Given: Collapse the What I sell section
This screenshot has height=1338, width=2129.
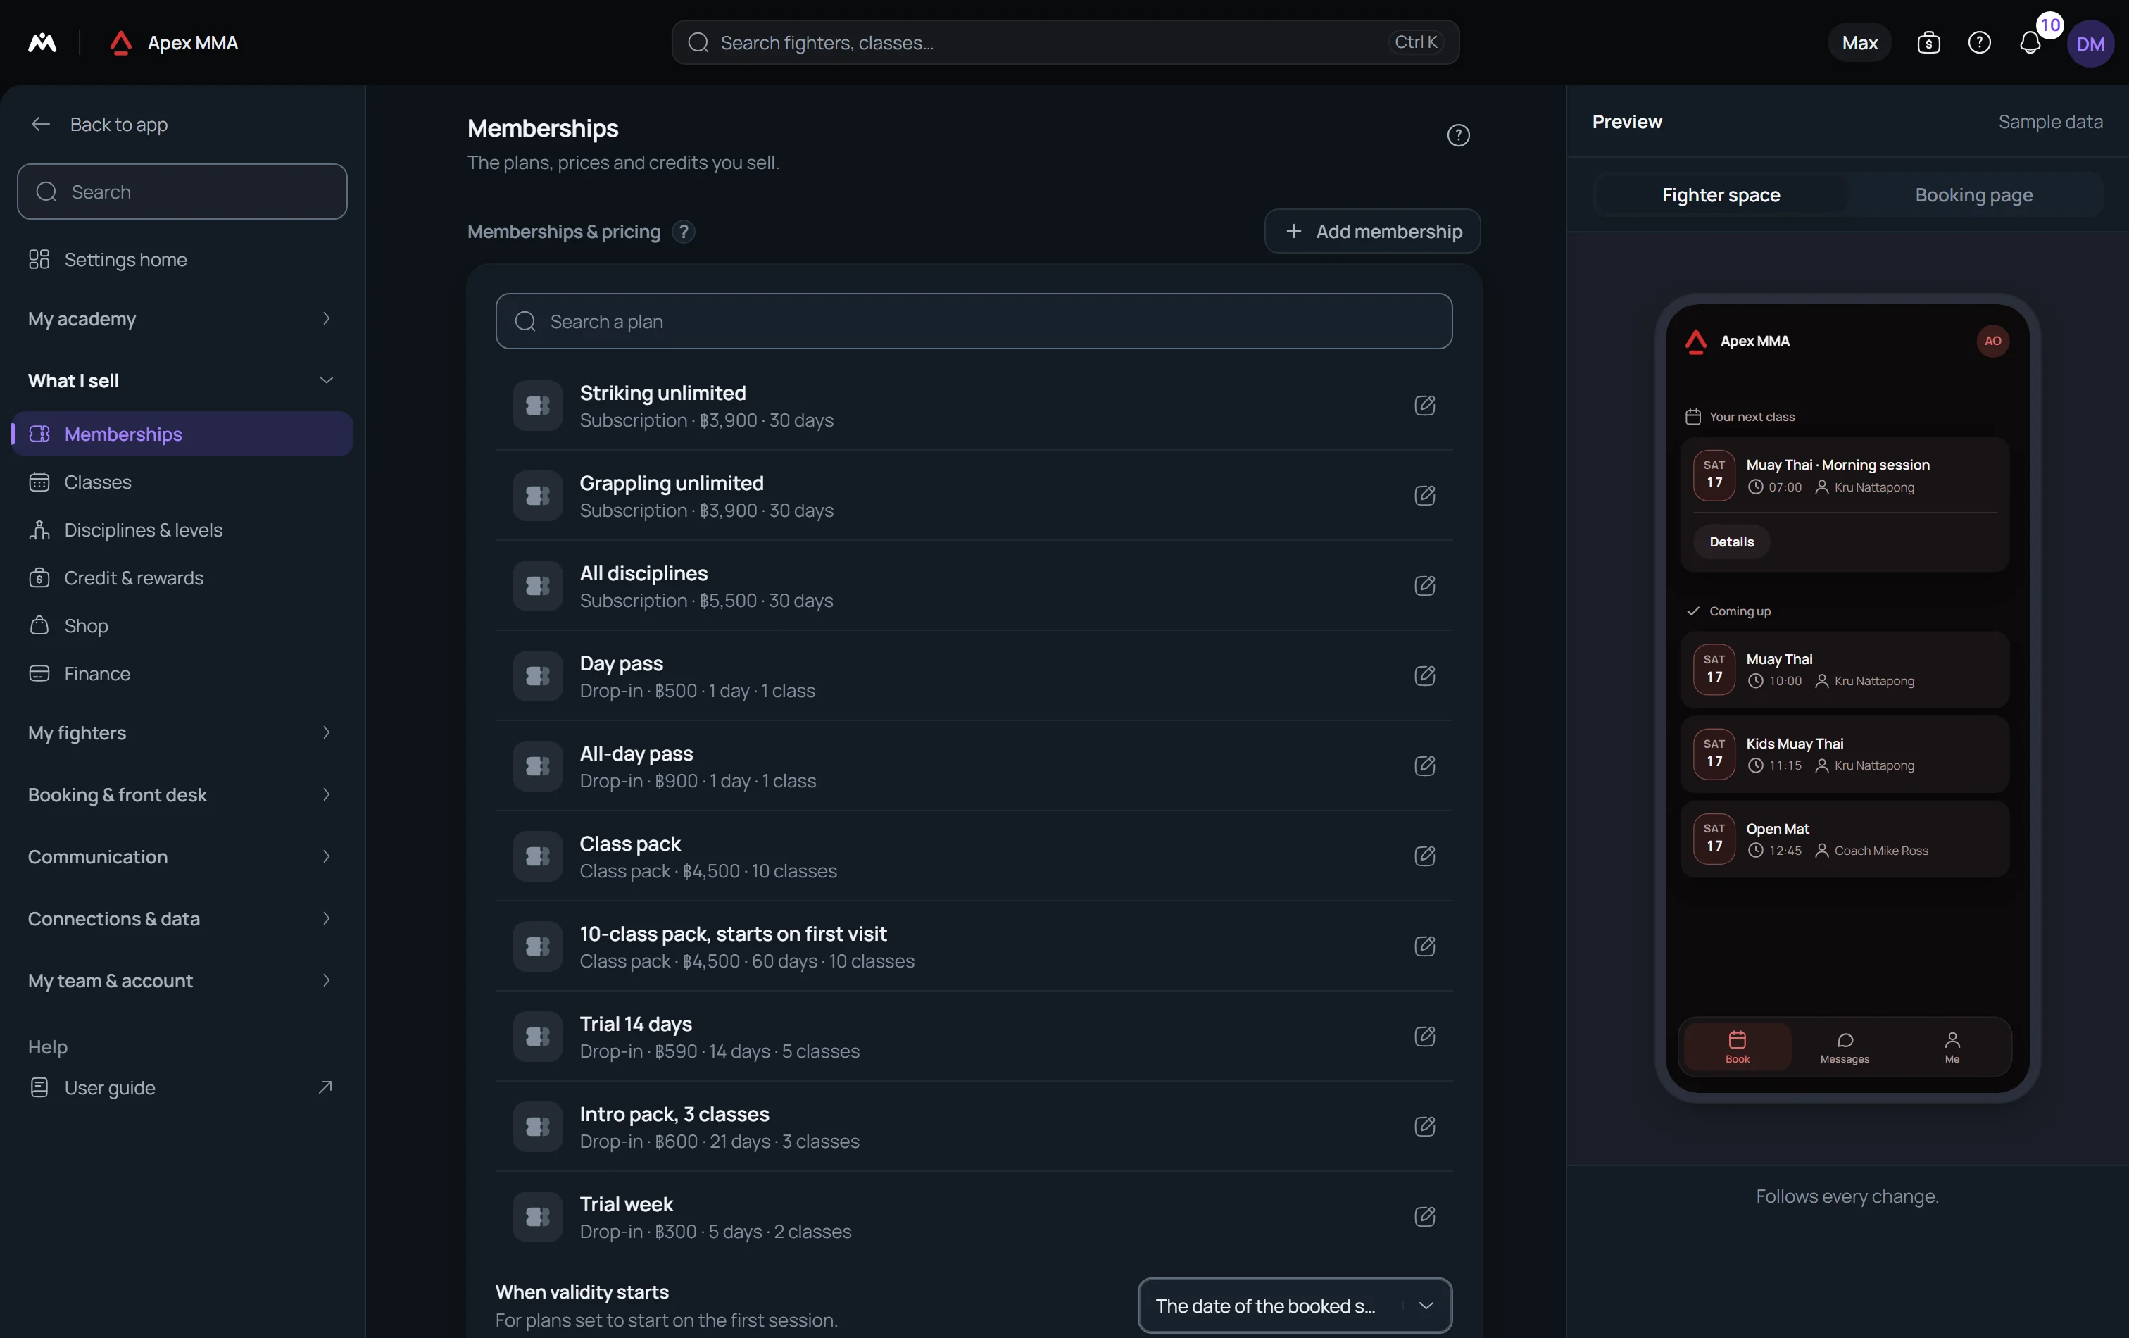Looking at the screenshot, I should point(181,380).
